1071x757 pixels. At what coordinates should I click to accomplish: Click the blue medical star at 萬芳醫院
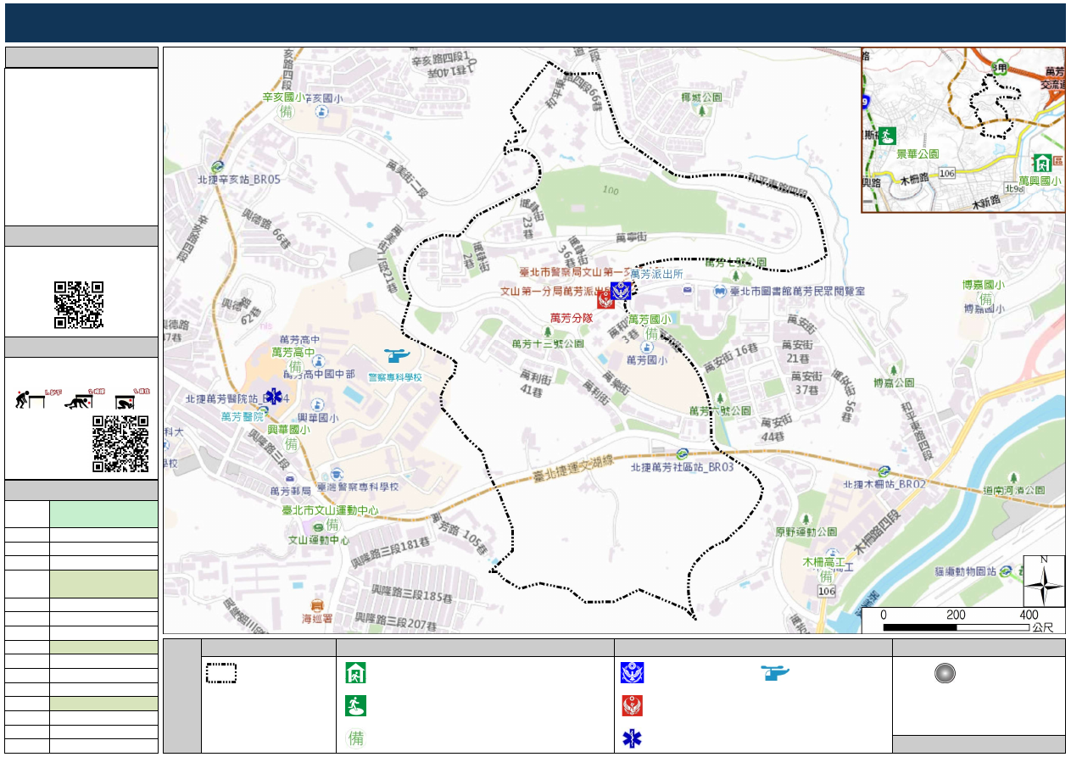point(273,398)
